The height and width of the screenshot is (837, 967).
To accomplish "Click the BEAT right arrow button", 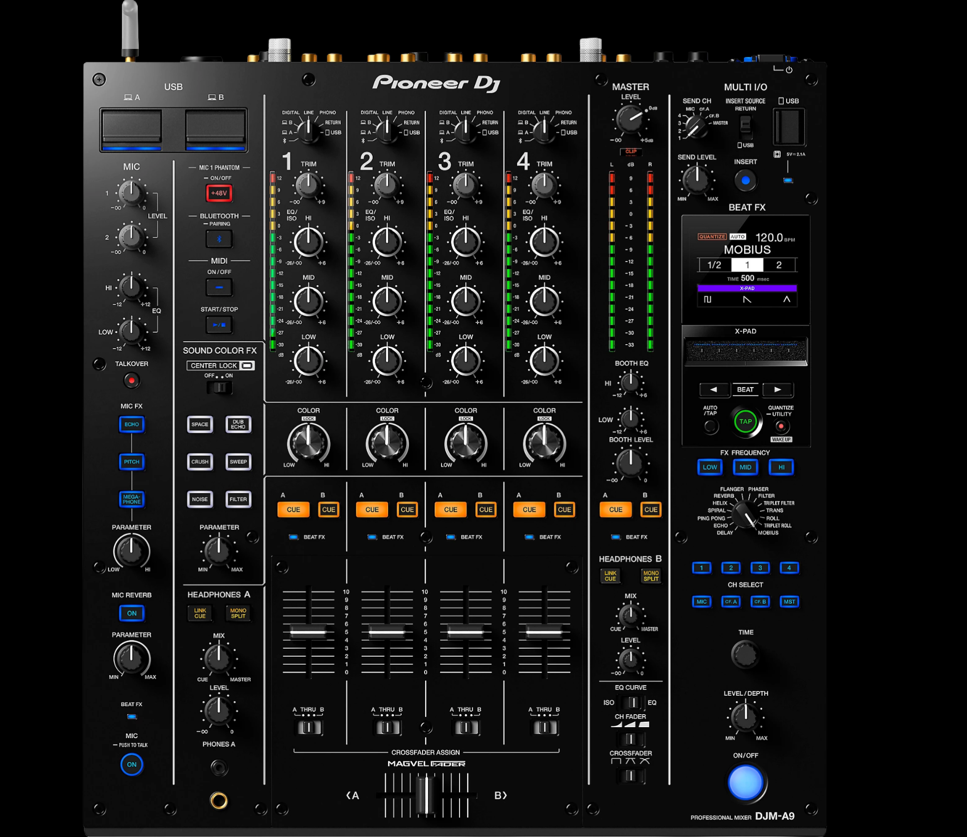I will [x=778, y=390].
